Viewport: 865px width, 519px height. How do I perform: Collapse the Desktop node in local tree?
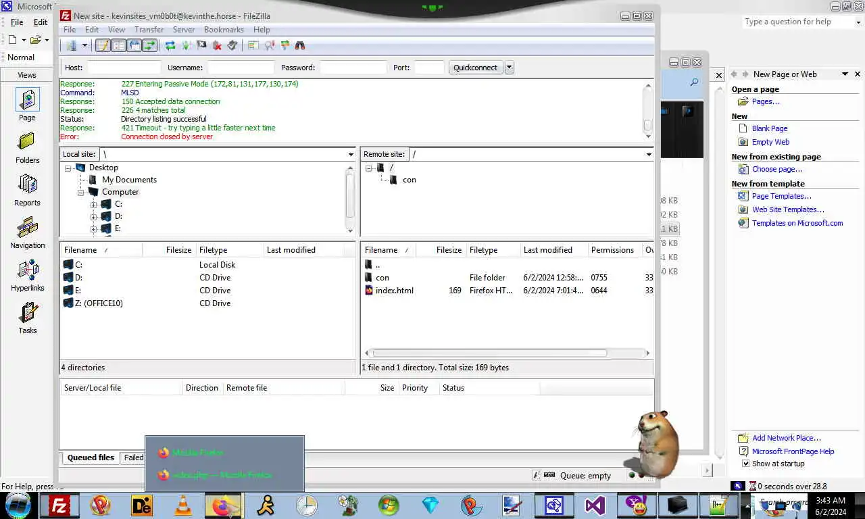pyautogui.click(x=68, y=168)
